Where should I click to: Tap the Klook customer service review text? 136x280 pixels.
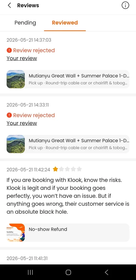coord(68,196)
